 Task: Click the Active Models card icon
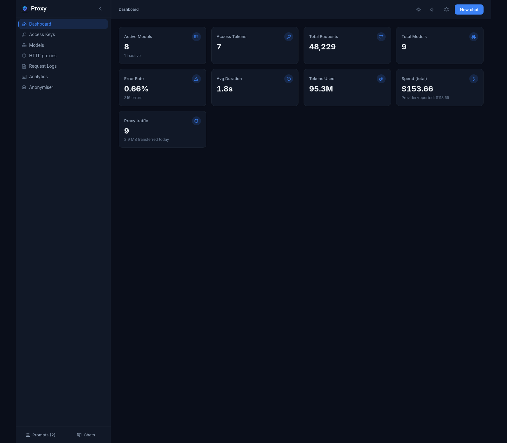196,37
